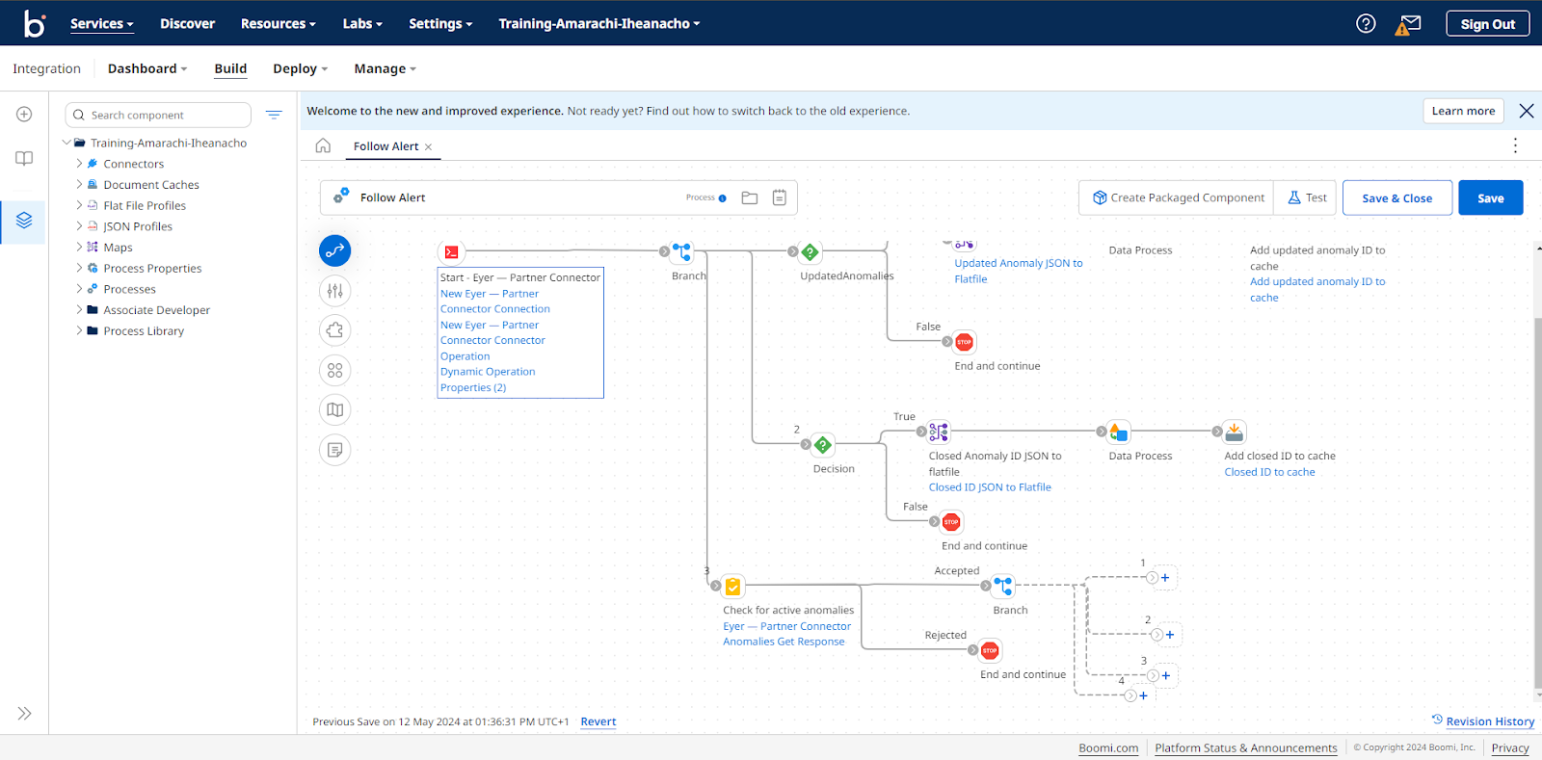
Task: Open the Training-Amarachi-Iheanacho account dropdown
Action: coord(599,23)
